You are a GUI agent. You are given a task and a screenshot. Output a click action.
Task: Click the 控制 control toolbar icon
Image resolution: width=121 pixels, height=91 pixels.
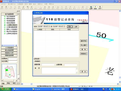tap(95, 8)
